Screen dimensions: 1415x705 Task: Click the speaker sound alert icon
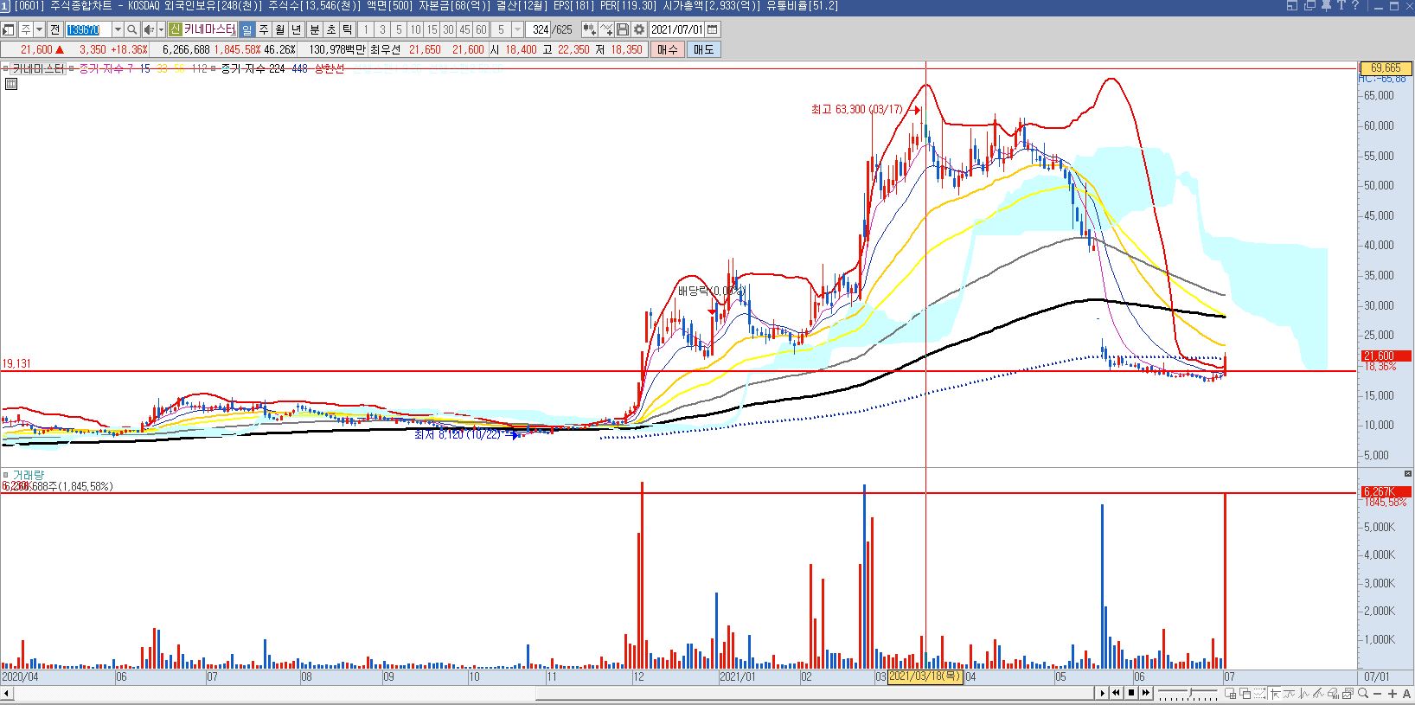[149, 29]
